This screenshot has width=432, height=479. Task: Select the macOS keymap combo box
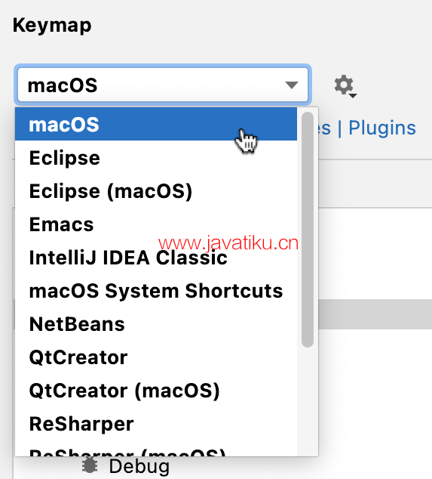point(163,85)
